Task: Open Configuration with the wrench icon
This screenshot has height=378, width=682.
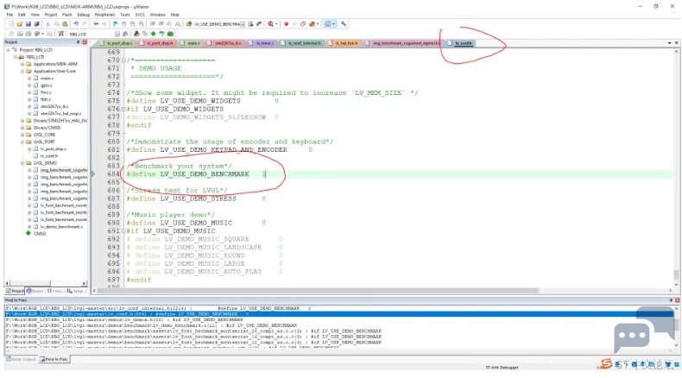Action: [x=344, y=24]
